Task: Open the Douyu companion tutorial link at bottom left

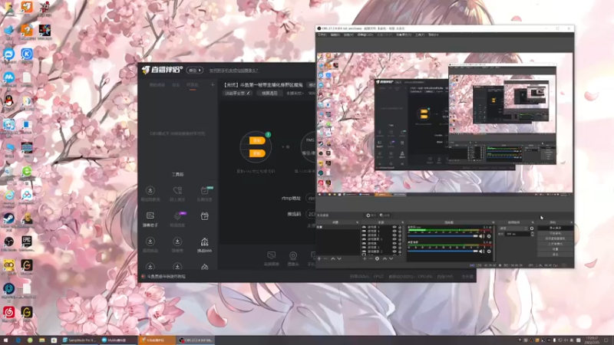Action: 167,277
